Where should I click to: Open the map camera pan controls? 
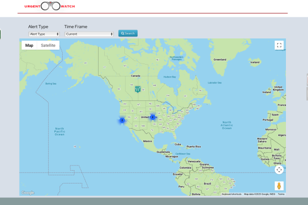pyautogui.click(x=279, y=170)
